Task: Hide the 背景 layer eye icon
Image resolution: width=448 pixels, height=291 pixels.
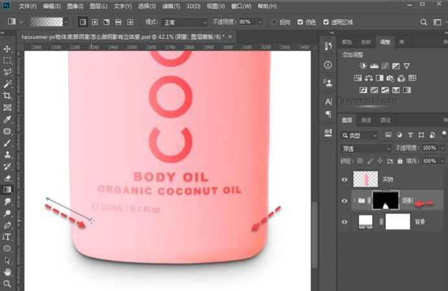Action: (x=344, y=222)
